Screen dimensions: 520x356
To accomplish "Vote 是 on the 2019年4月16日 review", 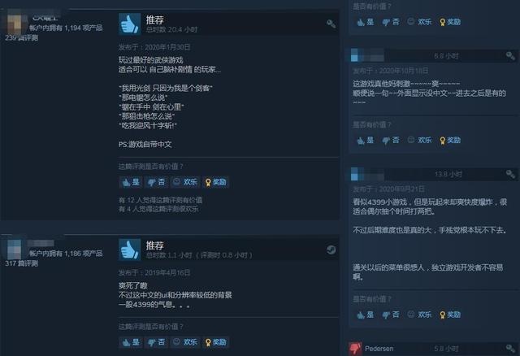I will (131, 342).
